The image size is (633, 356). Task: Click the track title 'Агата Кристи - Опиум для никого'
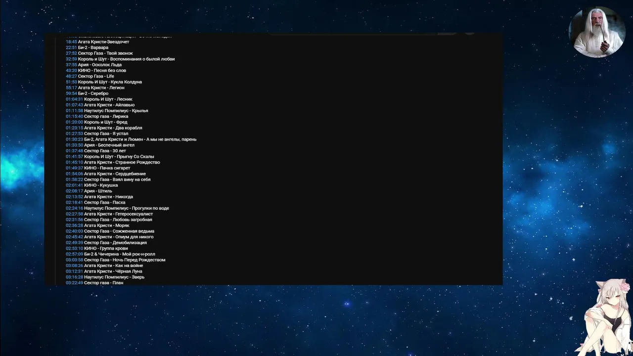pos(119,237)
